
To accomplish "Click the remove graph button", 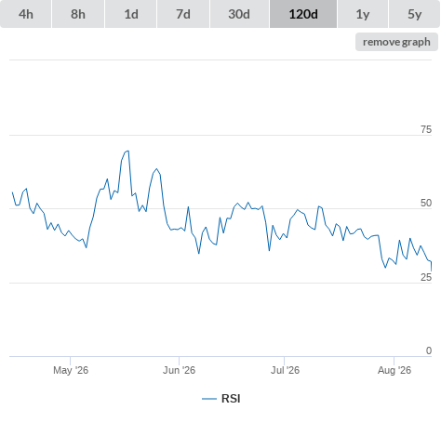I will (396, 42).
